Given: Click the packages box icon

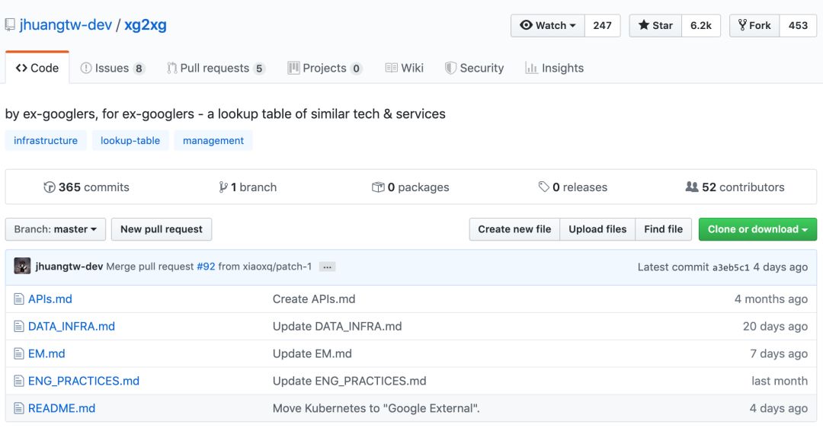Looking at the screenshot, I should tap(378, 187).
